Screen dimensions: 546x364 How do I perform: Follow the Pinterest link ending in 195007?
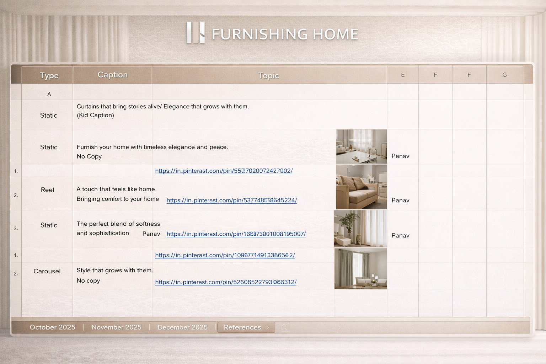[x=236, y=234]
